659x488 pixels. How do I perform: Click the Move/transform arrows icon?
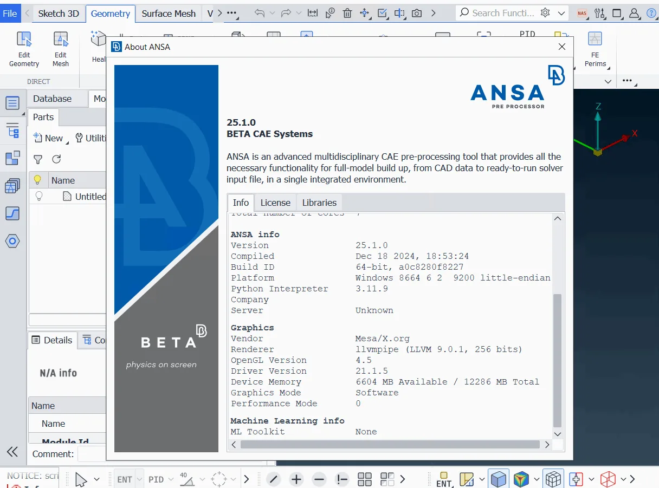(365, 13)
